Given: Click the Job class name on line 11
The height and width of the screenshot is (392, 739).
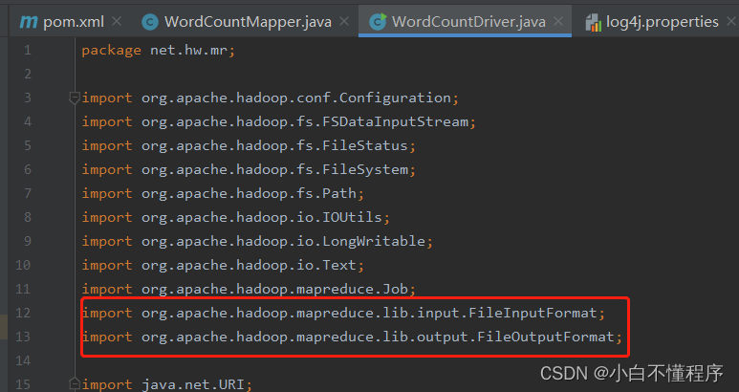Looking at the screenshot, I should 395,289.
